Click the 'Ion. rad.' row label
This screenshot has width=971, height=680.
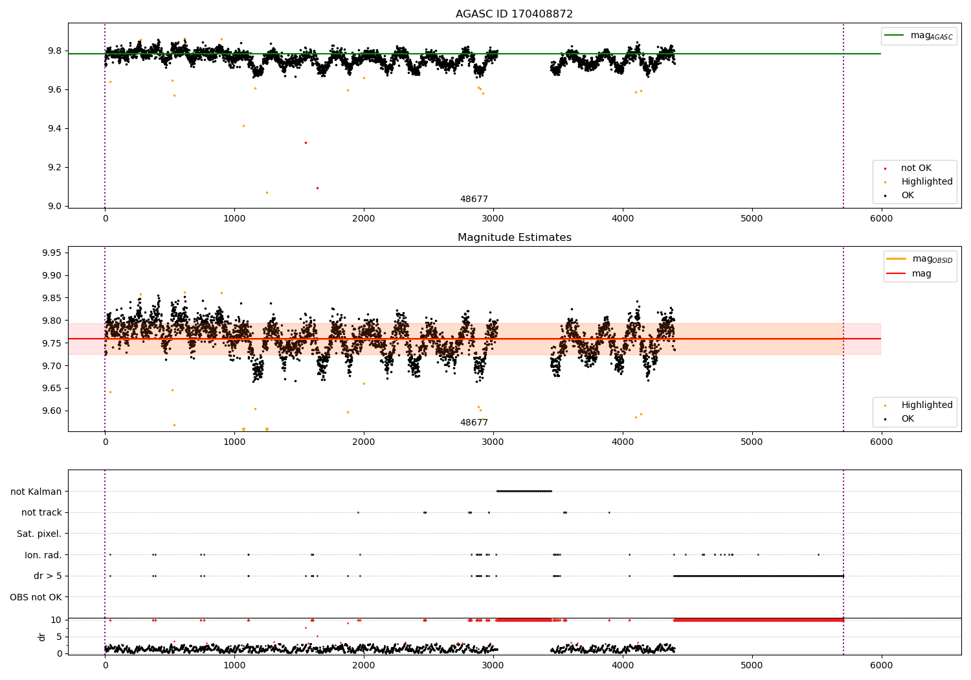pos(43,555)
